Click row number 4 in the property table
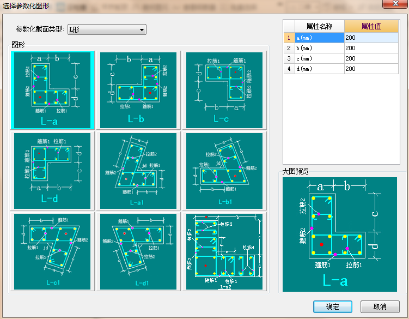This screenshot has height=319, width=409. click(289, 69)
